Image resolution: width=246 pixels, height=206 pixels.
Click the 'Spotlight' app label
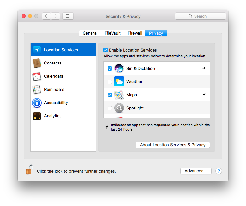135,108
